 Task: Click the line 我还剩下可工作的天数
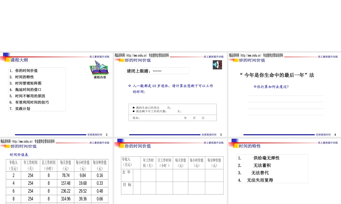157,111
